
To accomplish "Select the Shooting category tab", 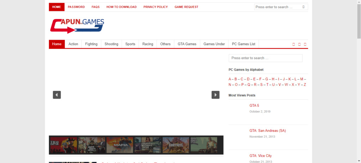I will point(111,44).
